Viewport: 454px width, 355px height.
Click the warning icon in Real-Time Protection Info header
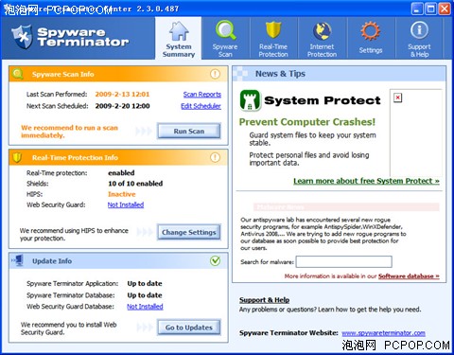coord(215,157)
